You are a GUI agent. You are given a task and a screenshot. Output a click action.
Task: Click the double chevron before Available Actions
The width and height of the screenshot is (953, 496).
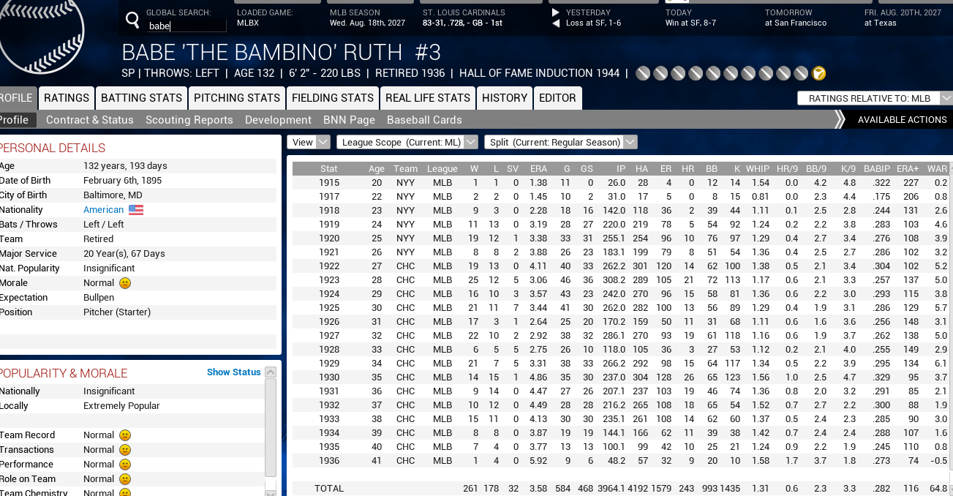coord(841,120)
